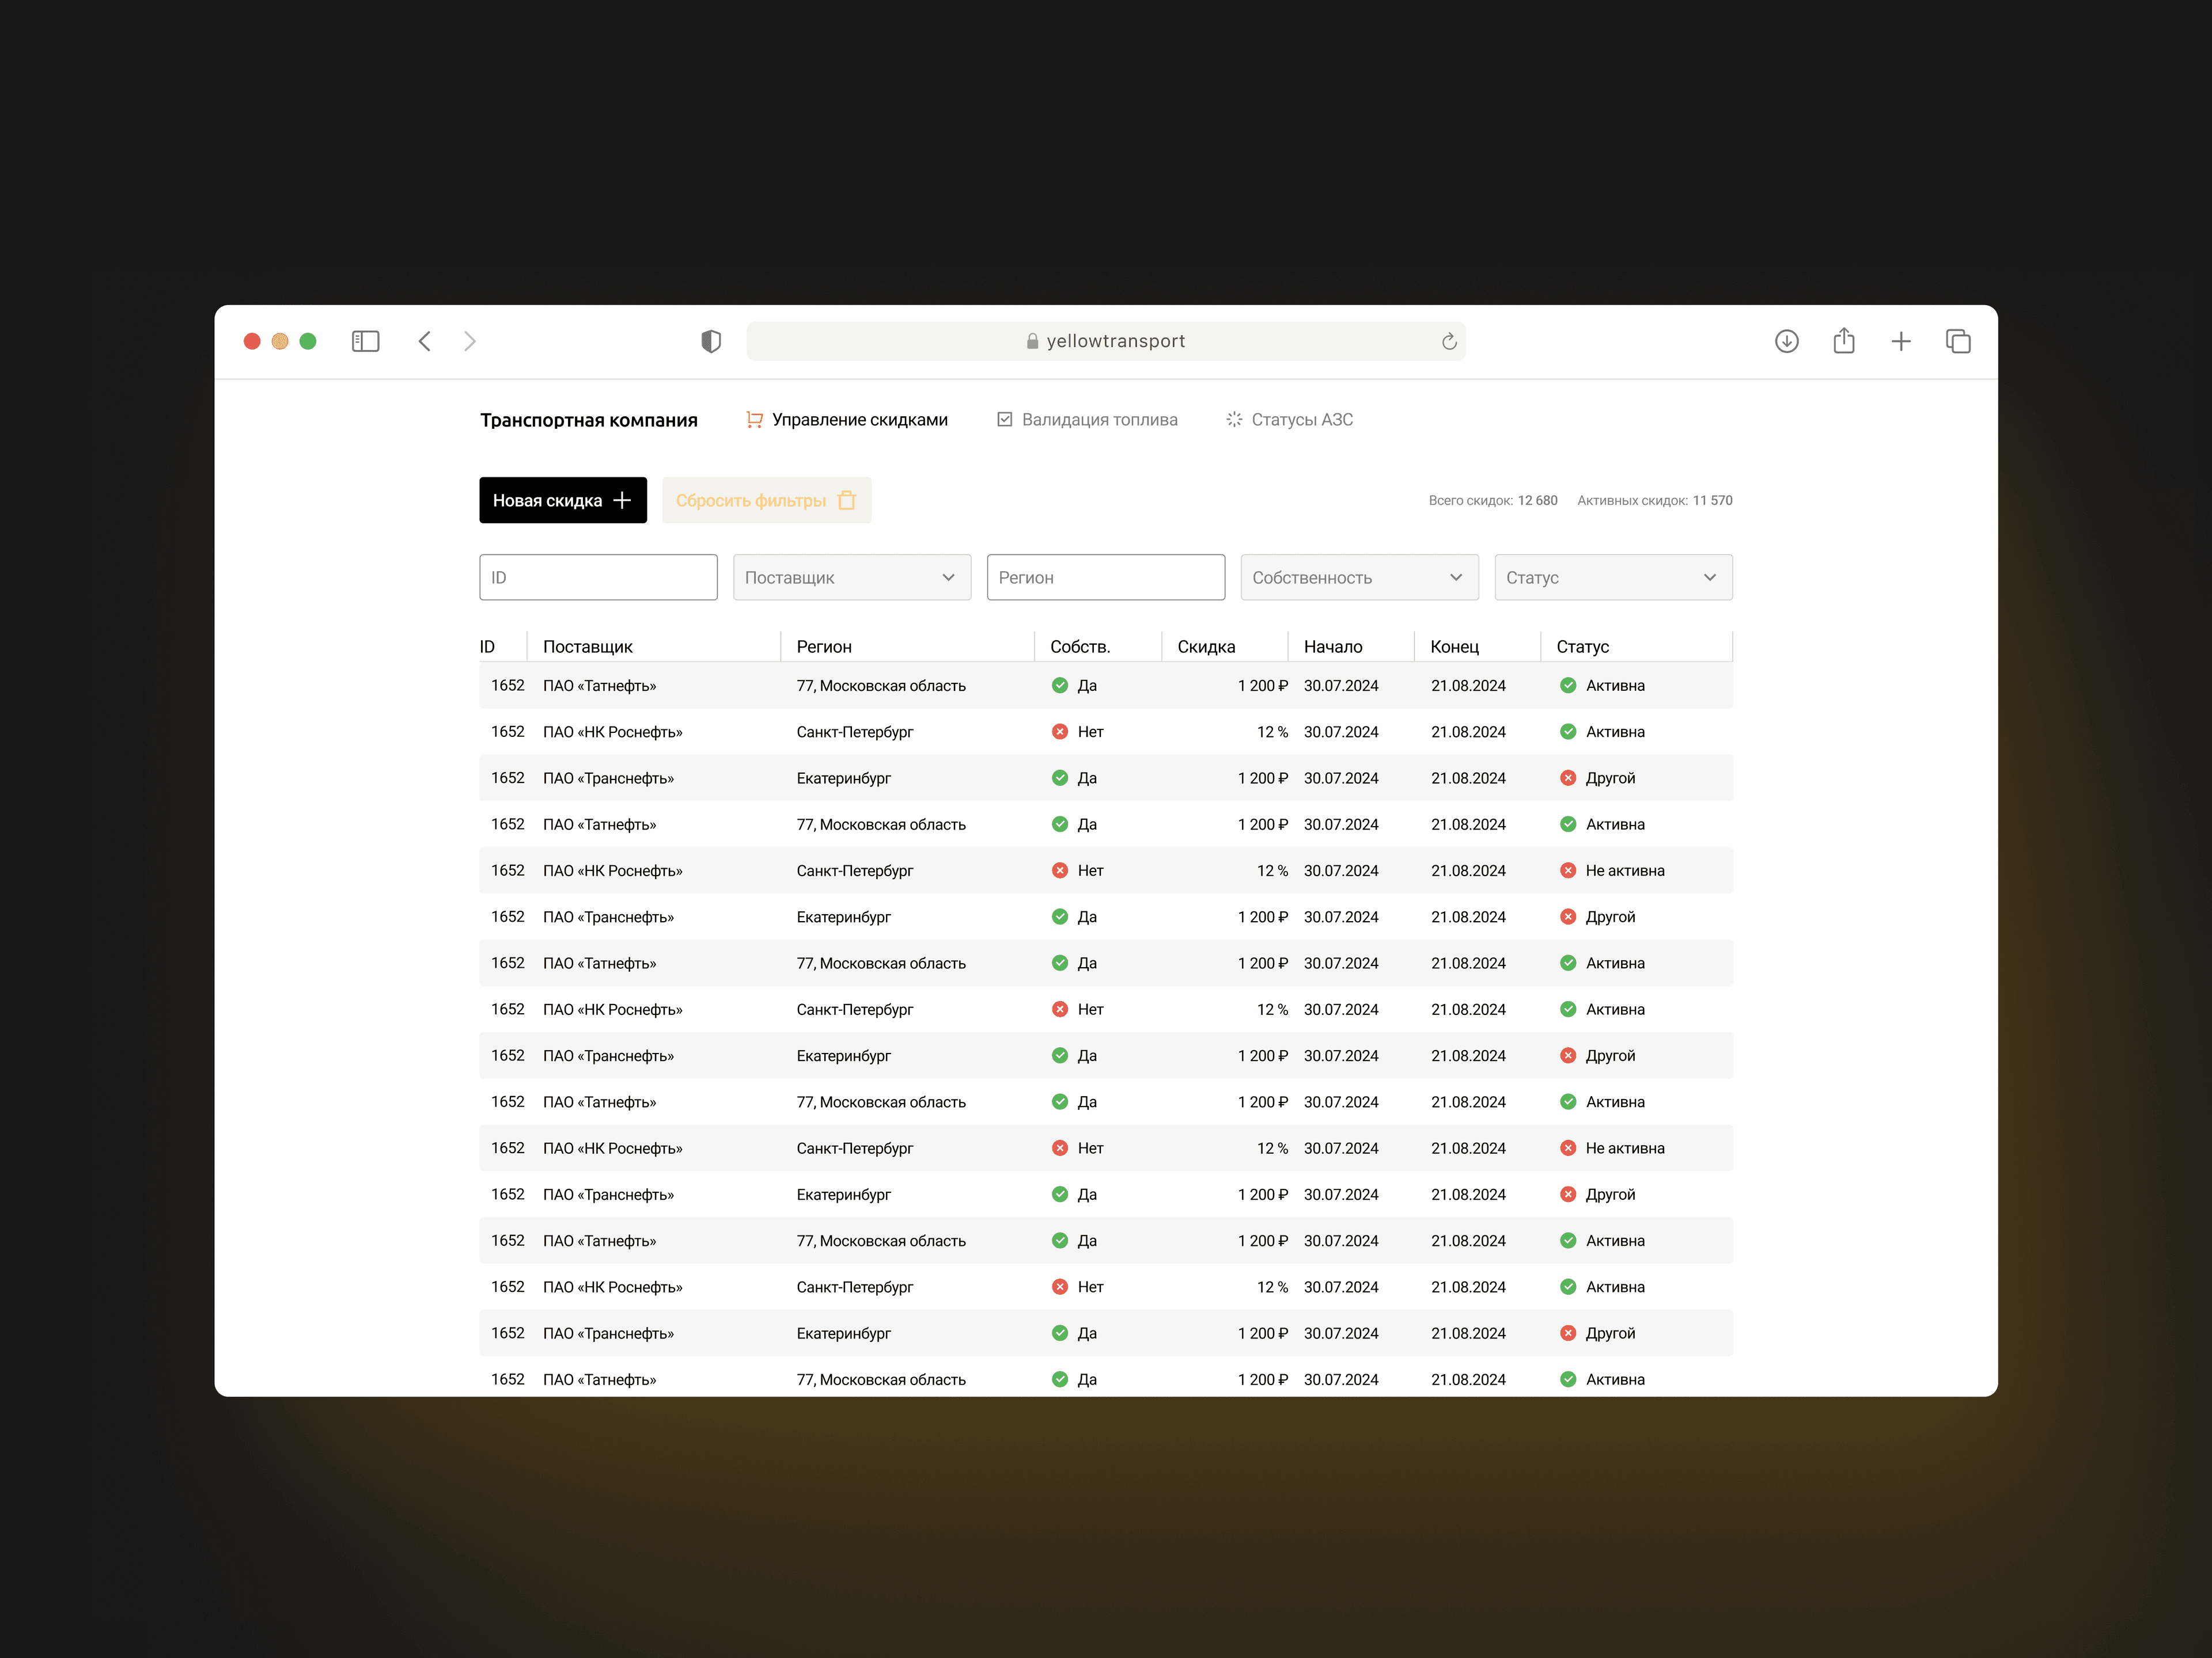Click the share icon
This screenshot has width=2212, height=1658.
[1843, 342]
